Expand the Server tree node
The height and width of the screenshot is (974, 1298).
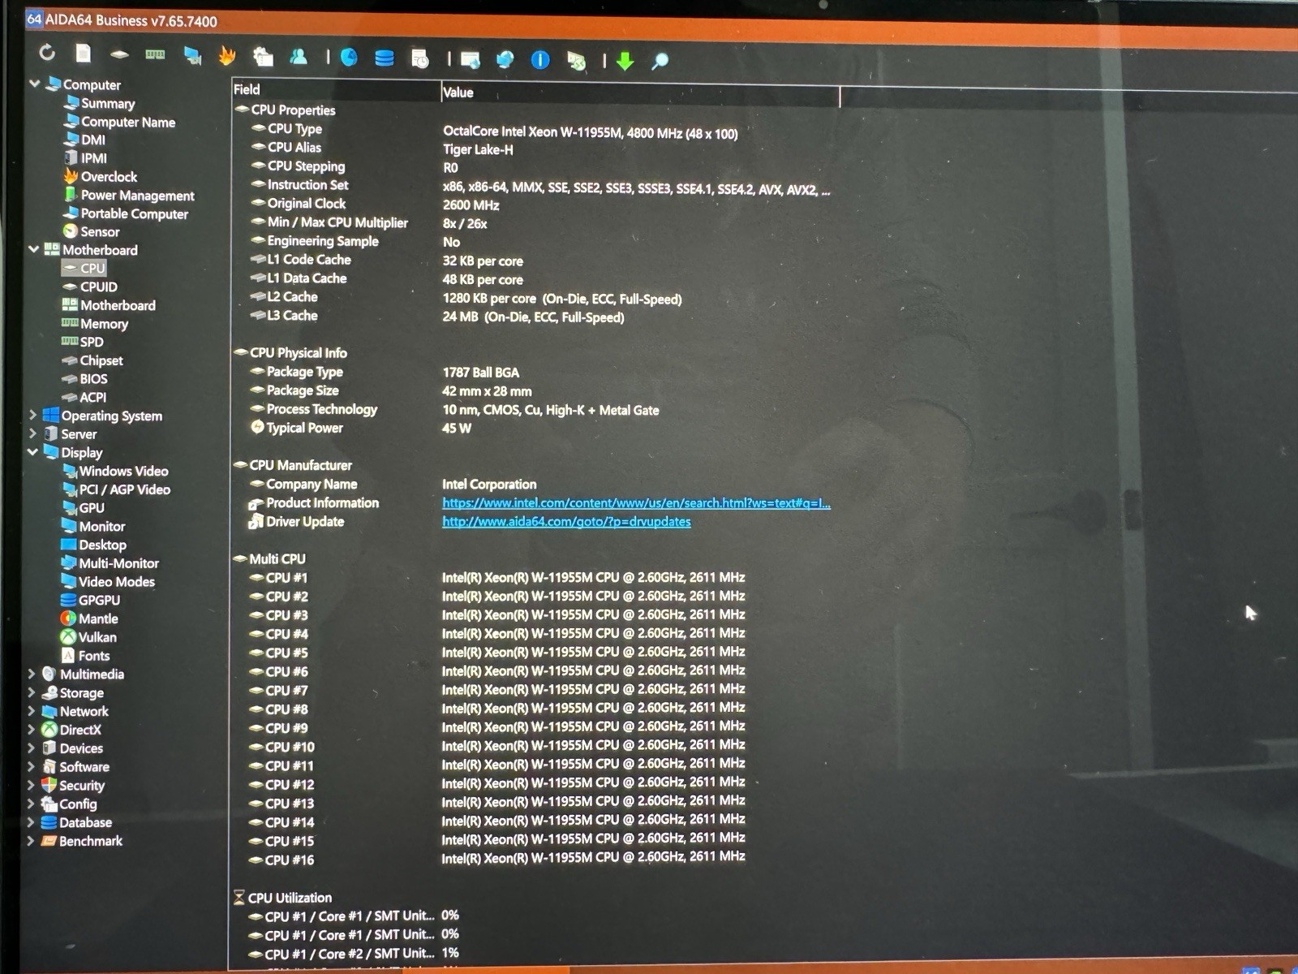pyautogui.click(x=32, y=433)
